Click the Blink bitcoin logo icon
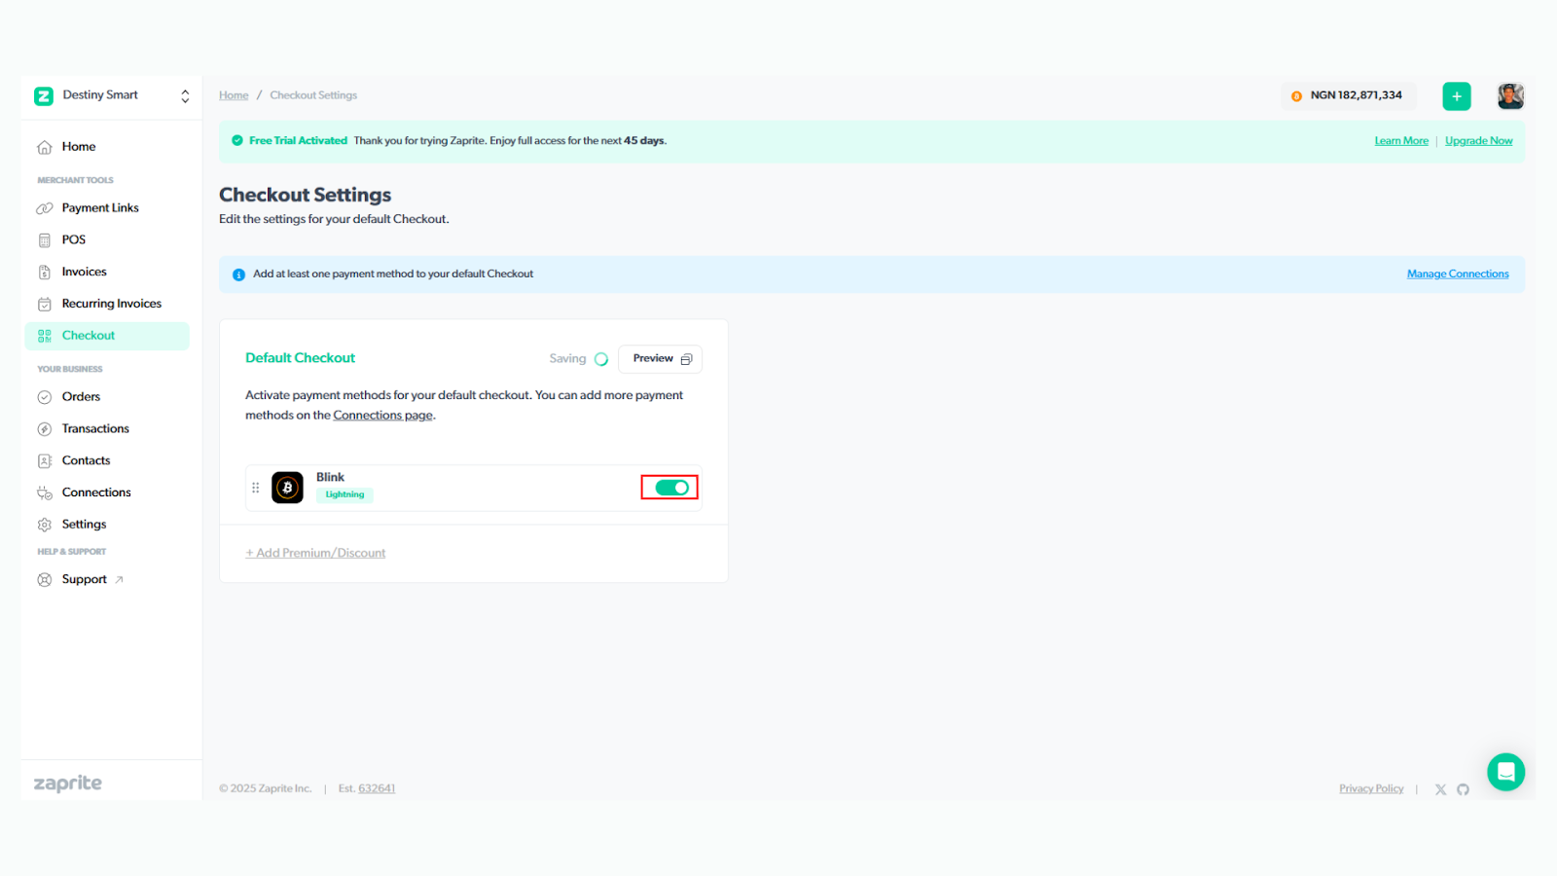The image size is (1557, 876). pyautogui.click(x=287, y=488)
